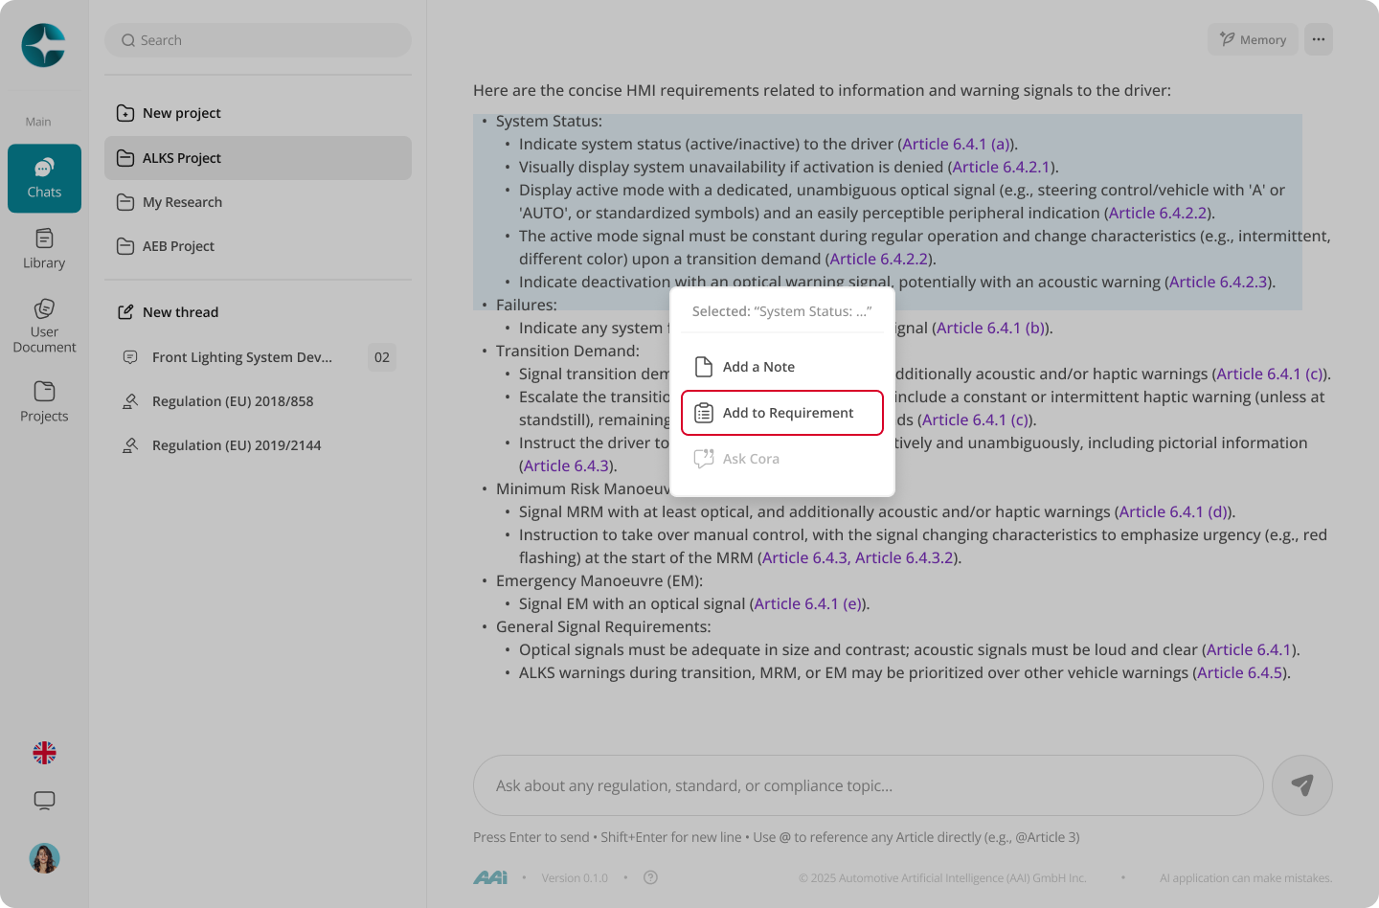Click the "Selected: System Status" popup header

point(782,311)
